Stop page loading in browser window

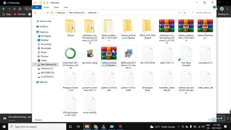[x=14, y=9]
